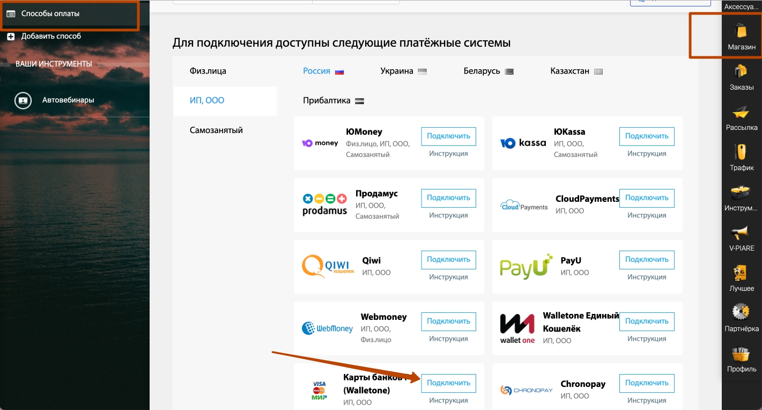
Task: Open ЮMoney Инструкция link
Action: pos(448,153)
